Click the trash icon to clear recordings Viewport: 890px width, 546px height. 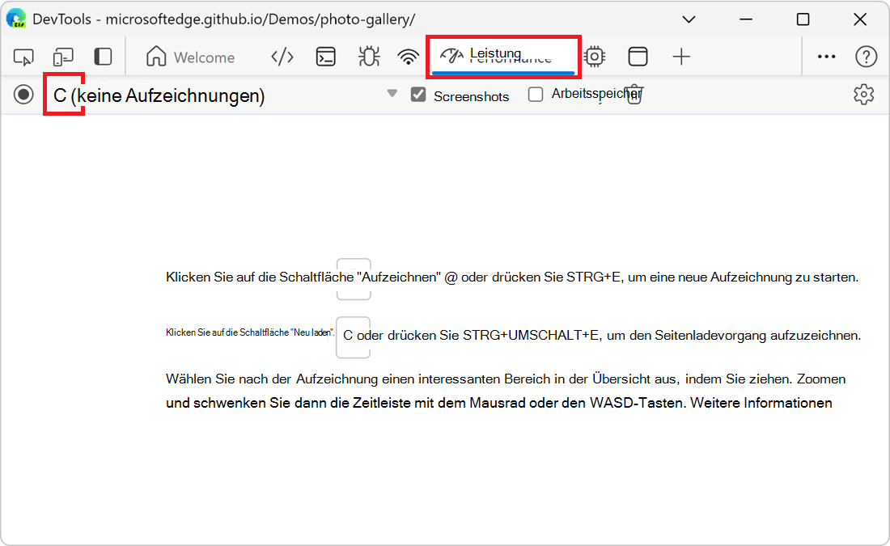point(634,95)
